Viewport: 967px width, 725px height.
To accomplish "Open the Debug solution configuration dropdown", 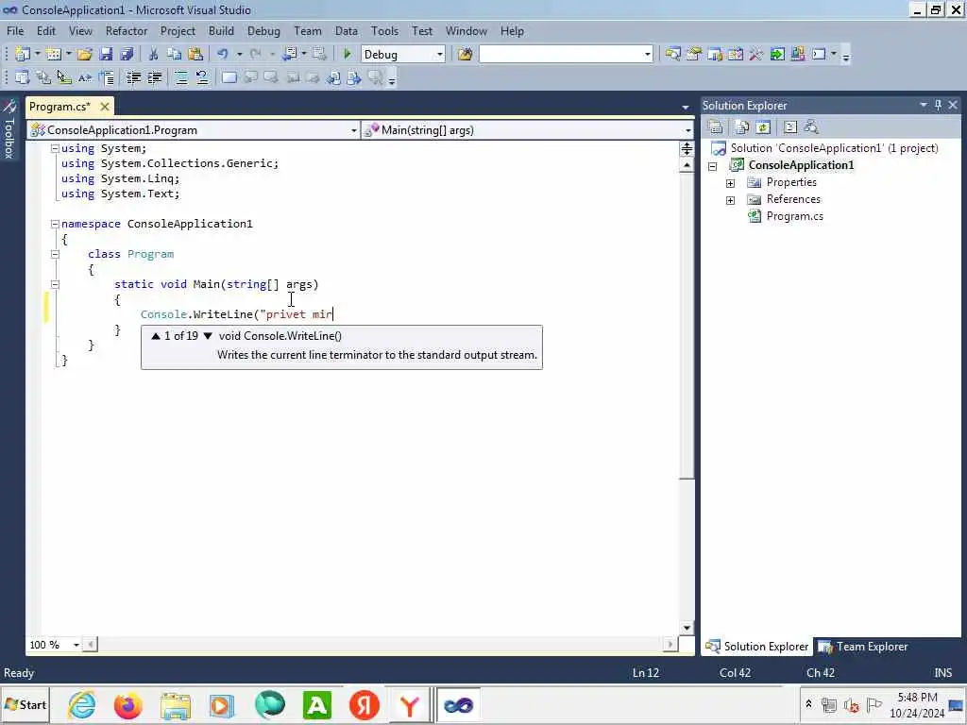I will coord(440,54).
